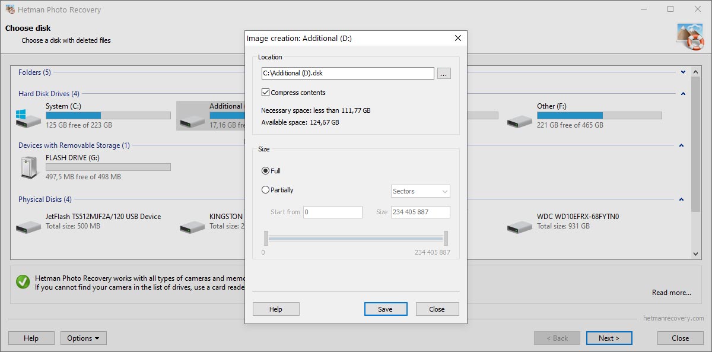This screenshot has height=352, width=712.
Task: Select the System (C:) drive icon
Action: point(29,118)
